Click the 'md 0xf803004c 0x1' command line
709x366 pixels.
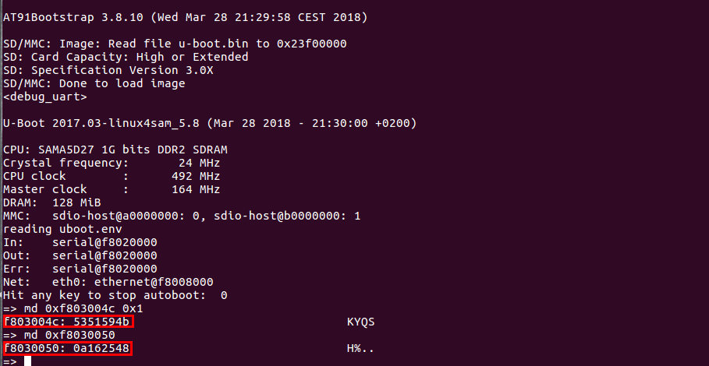(x=73, y=309)
